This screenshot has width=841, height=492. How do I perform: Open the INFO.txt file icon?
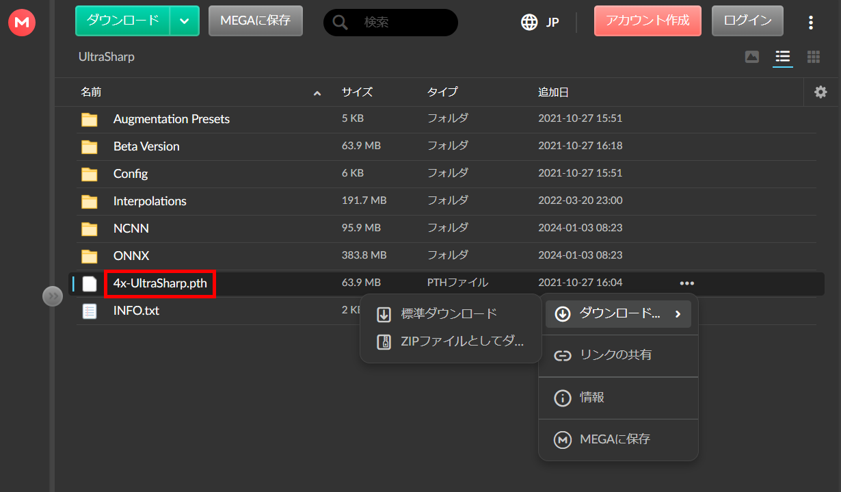click(90, 311)
